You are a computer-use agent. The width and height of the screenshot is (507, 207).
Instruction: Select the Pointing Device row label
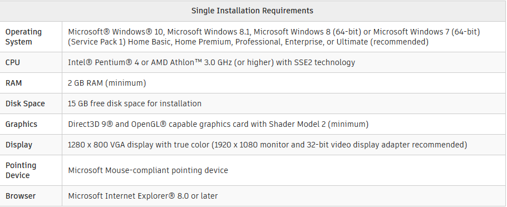[21, 170]
